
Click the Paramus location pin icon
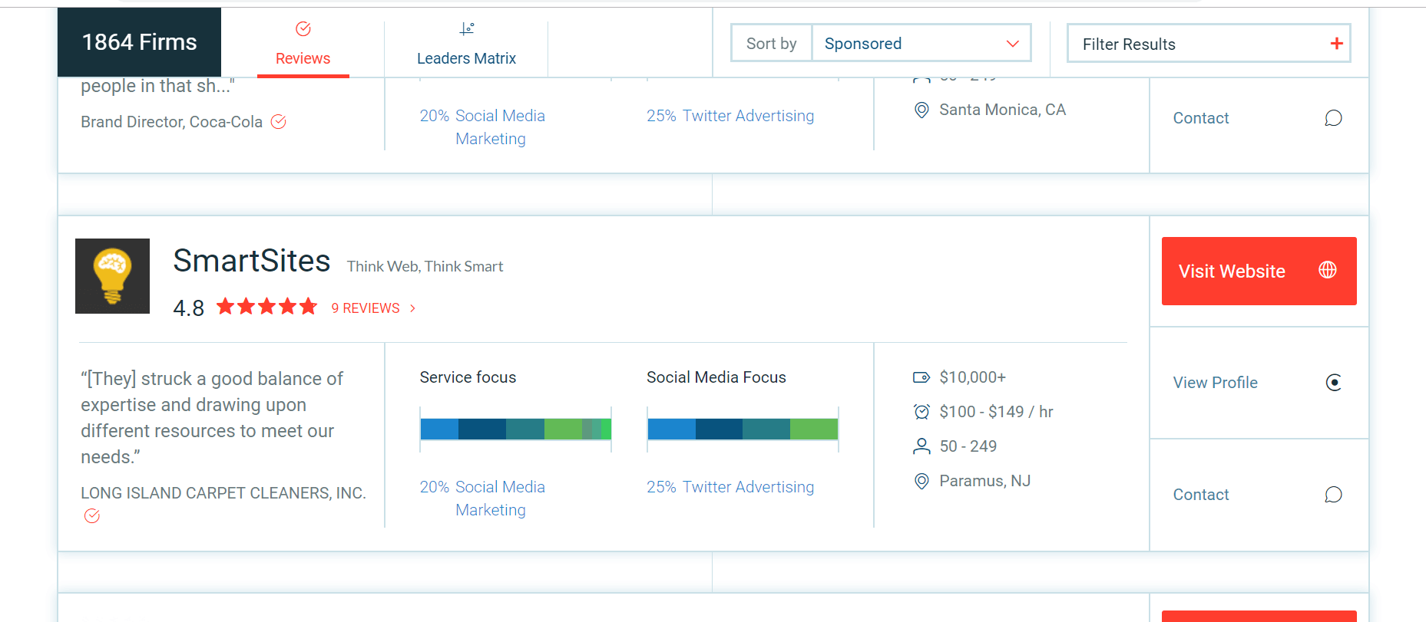click(921, 481)
